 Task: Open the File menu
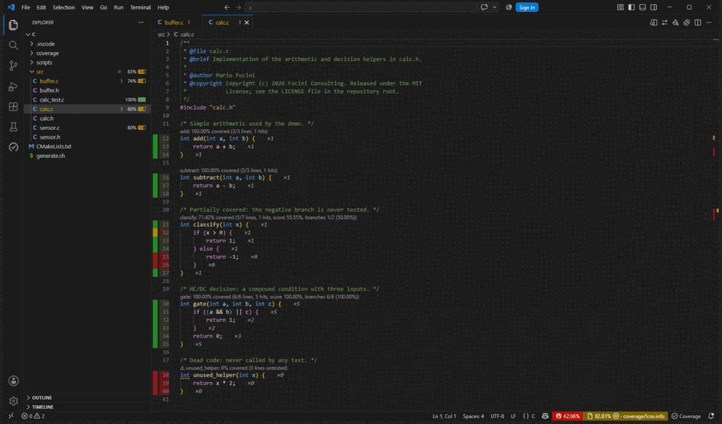[x=26, y=7]
